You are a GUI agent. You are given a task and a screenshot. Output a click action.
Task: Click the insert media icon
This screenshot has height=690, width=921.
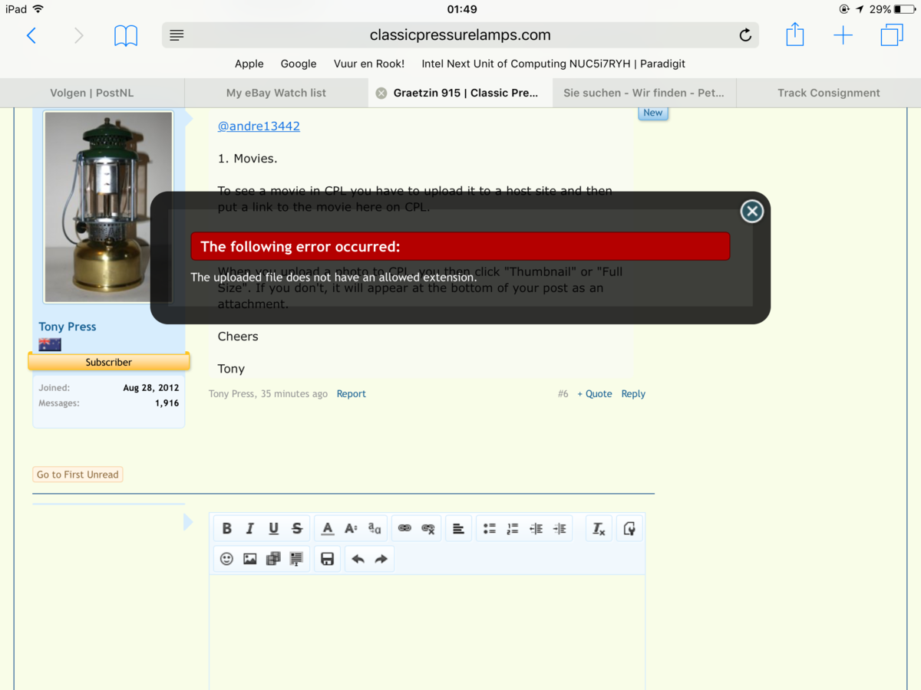coord(273,559)
